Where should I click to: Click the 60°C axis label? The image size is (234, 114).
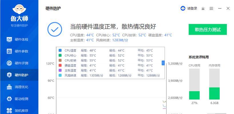click(51, 98)
